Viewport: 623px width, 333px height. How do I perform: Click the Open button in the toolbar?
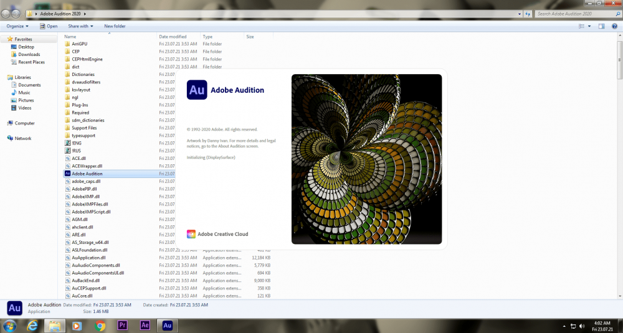[x=49, y=26]
